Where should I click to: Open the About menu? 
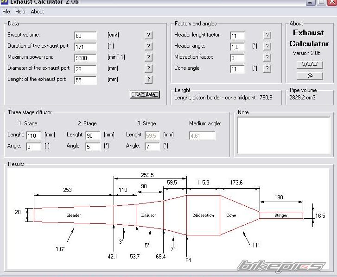[38, 12]
